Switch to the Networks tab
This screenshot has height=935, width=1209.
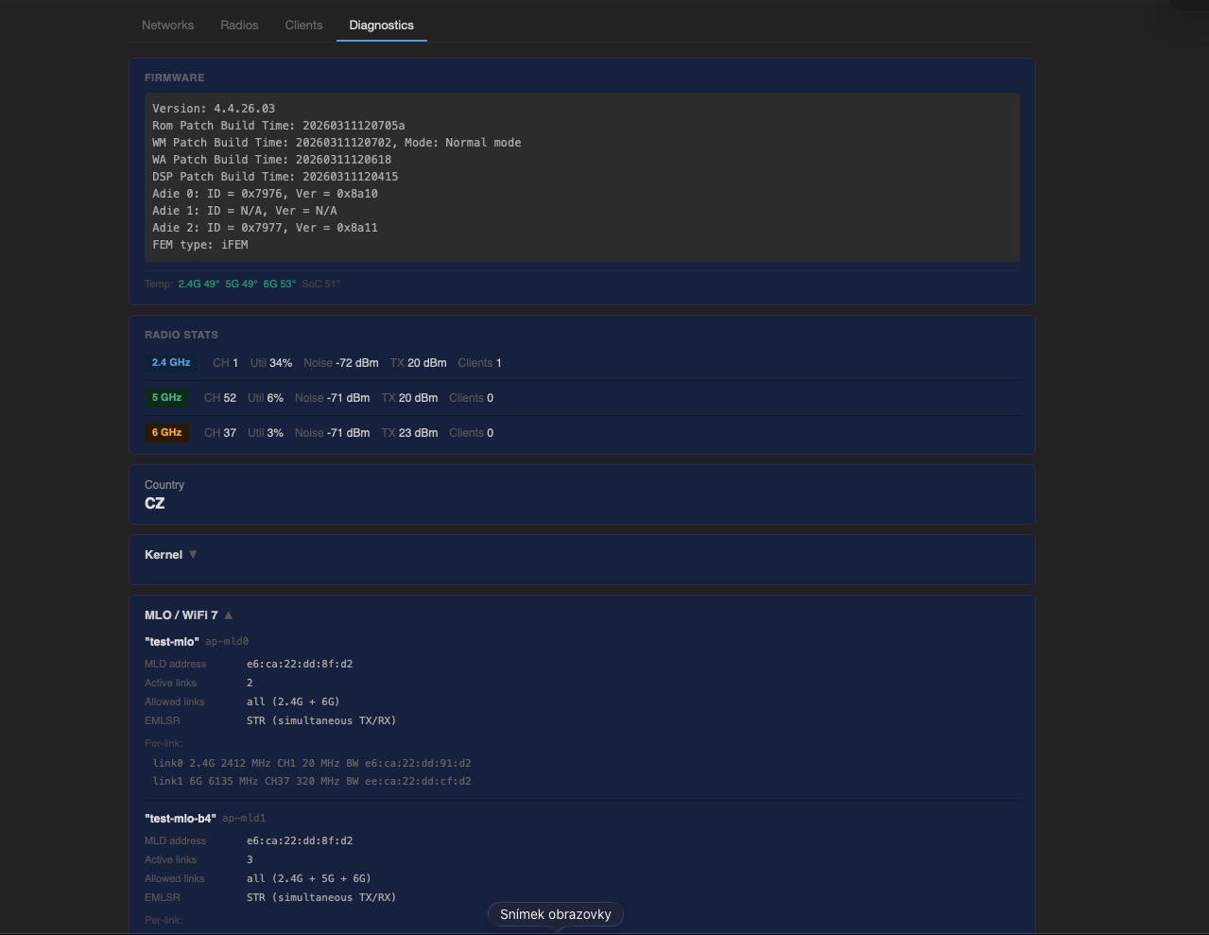[x=167, y=25]
